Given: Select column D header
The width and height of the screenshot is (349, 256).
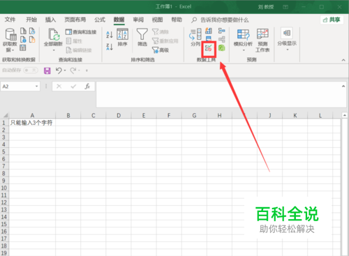Looking at the screenshot, I should click(119, 115).
